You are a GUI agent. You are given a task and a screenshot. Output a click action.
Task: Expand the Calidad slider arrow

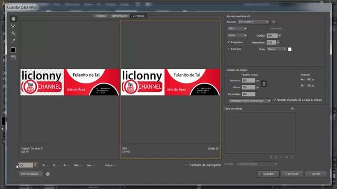280,36
